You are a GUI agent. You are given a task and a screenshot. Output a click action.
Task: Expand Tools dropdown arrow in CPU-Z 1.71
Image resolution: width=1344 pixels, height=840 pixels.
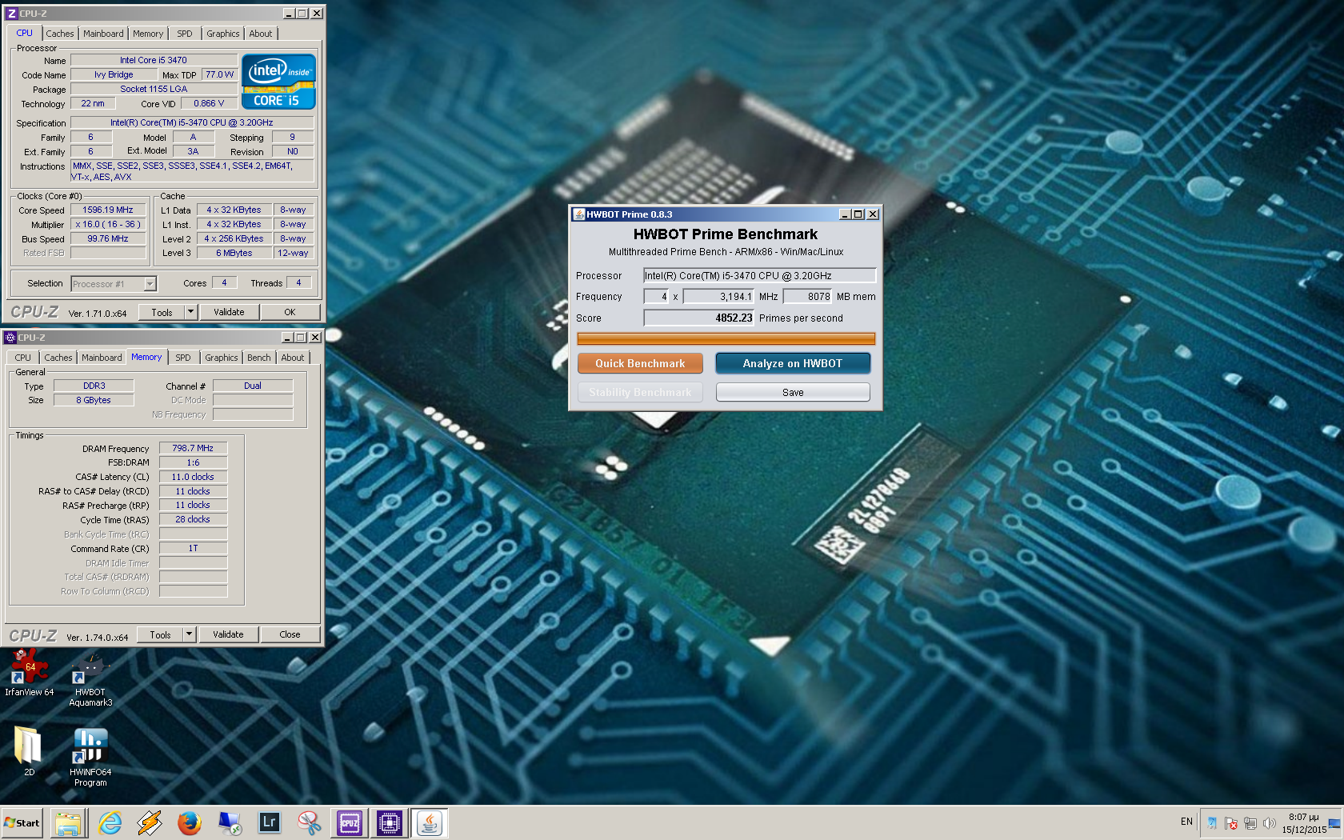(190, 312)
